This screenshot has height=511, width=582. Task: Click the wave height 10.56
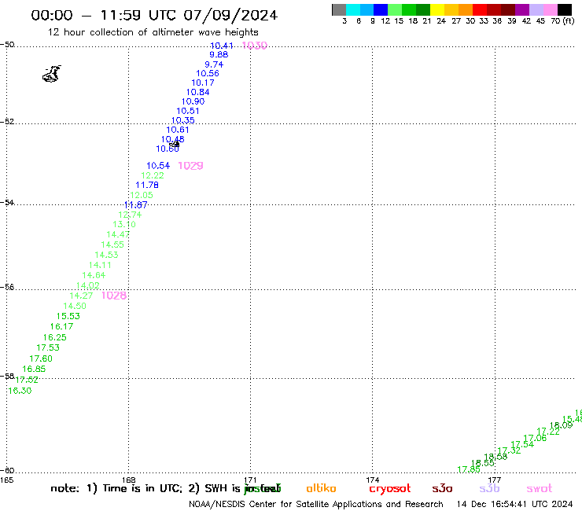tap(208, 73)
